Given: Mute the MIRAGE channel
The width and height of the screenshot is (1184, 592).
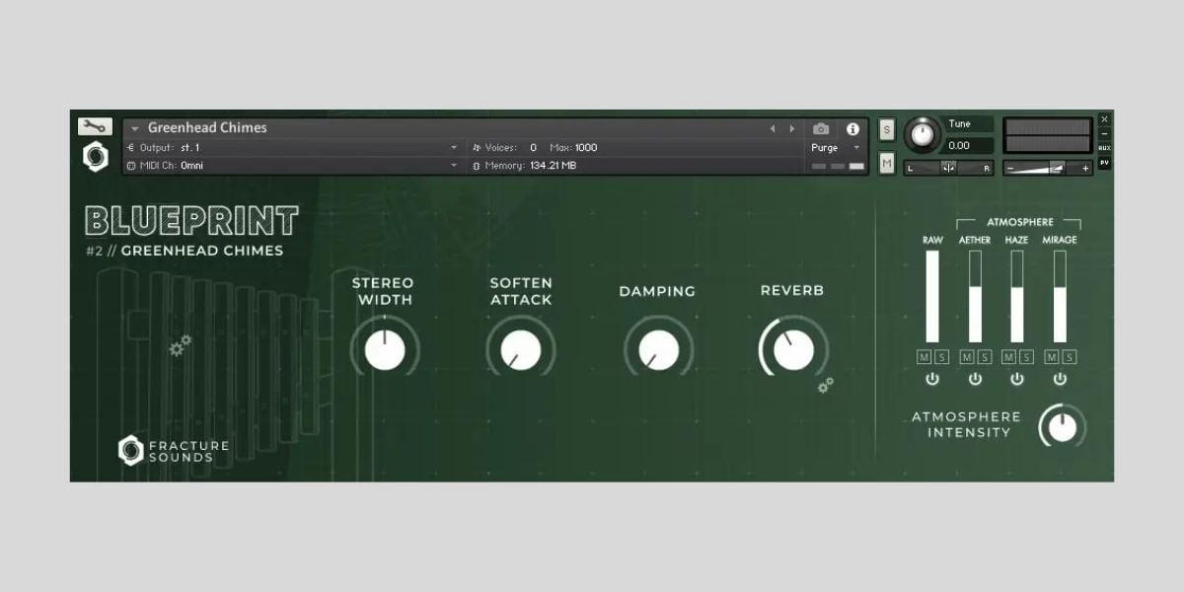Looking at the screenshot, I should click(x=1052, y=356).
